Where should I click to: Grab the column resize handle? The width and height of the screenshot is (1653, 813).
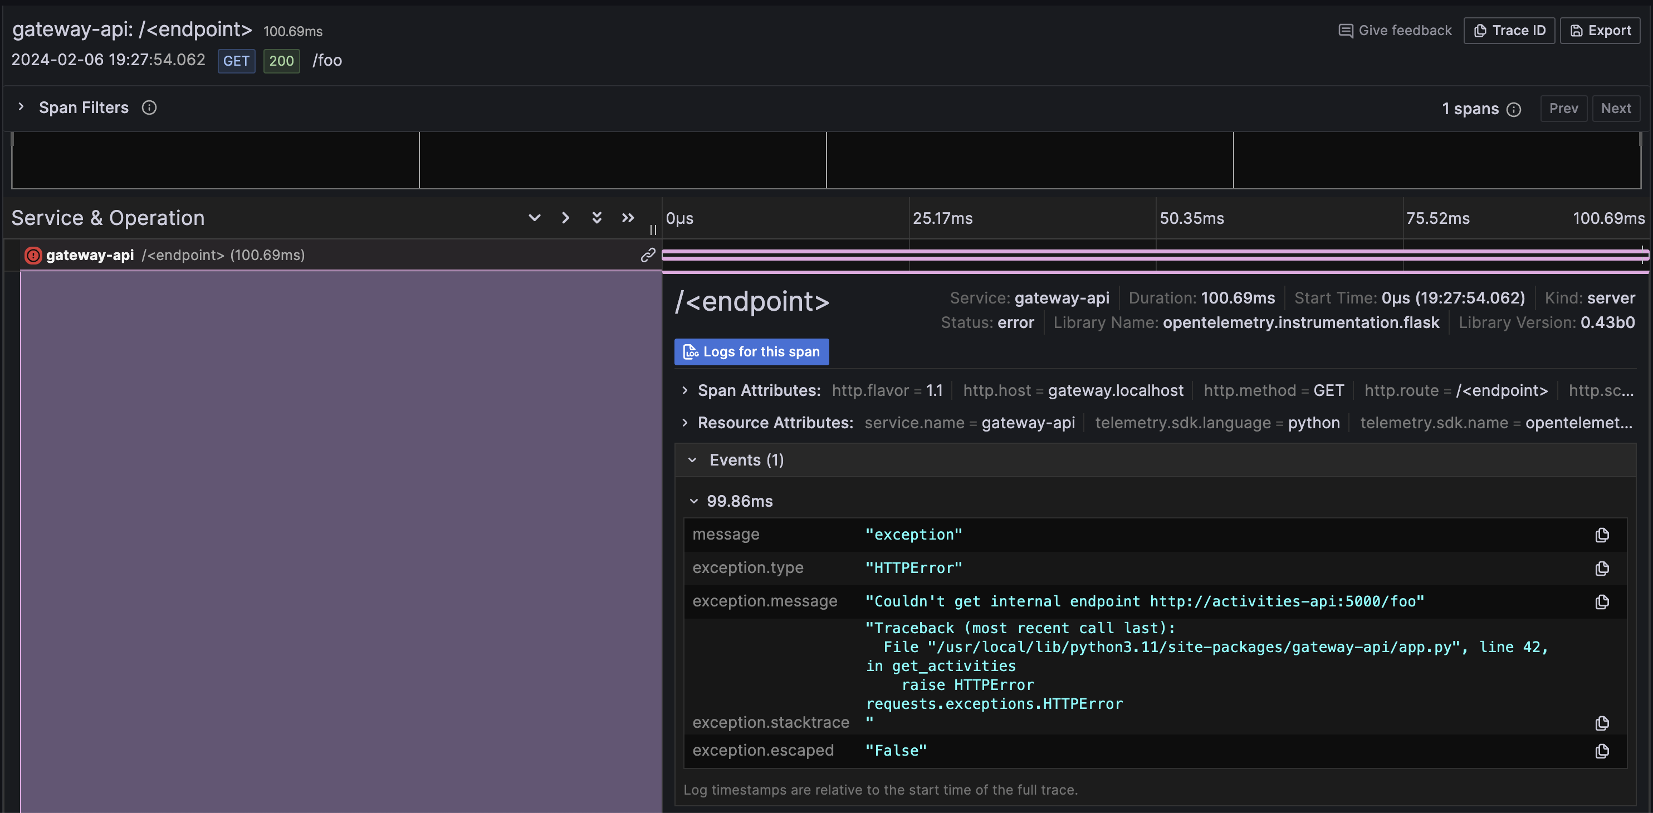(653, 230)
